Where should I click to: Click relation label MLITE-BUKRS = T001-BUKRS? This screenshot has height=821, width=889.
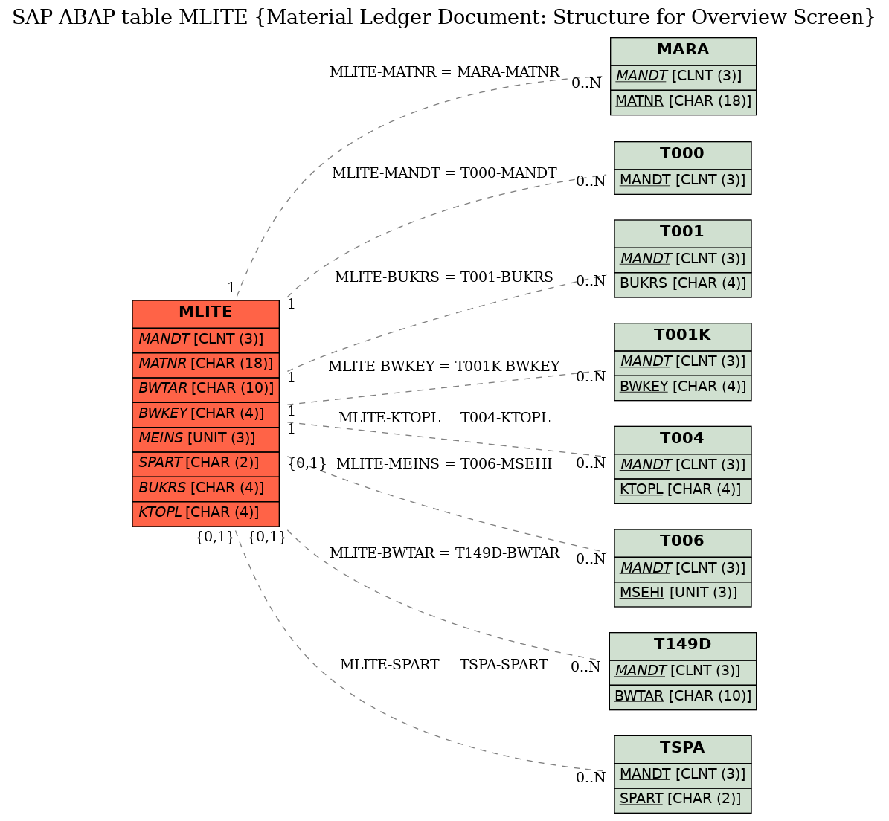pos(444,277)
